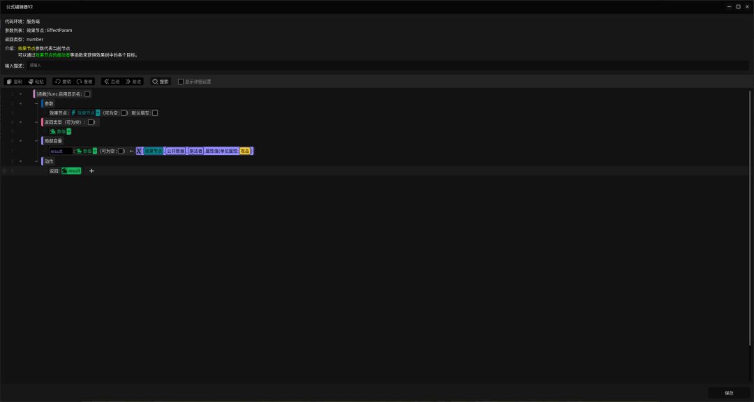Click the 复制 copy toolbar button

coord(15,82)
